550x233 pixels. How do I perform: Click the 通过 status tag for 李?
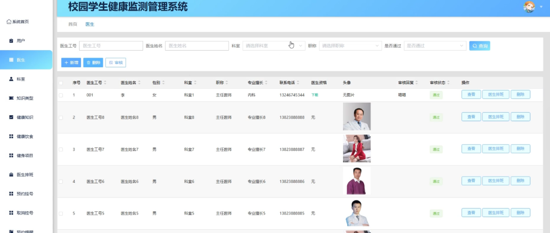[436, 95]
